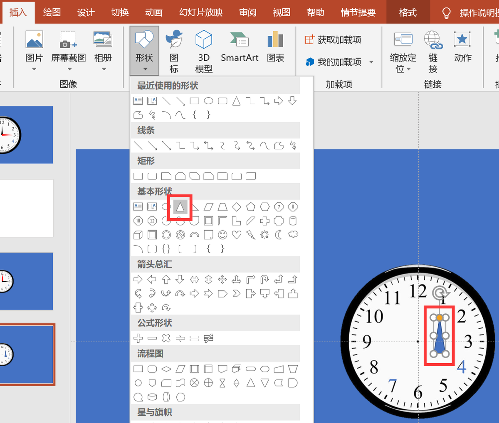Open the 图表 (Chart) insert dialog
This screenshot has height=423, width=499.
275,46
